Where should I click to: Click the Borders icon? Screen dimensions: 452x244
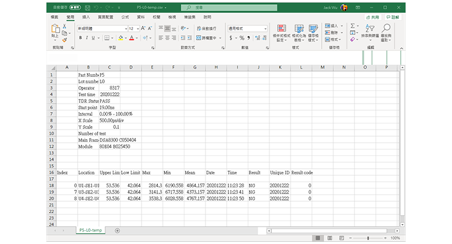click(x=107, y=38)
